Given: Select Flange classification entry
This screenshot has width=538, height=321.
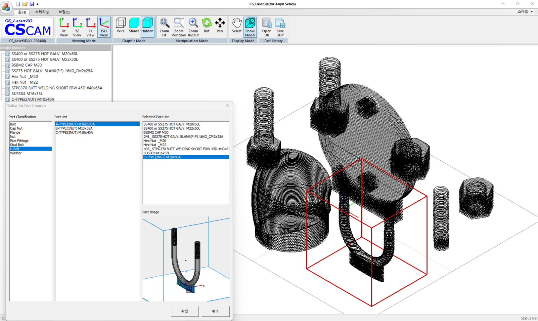Looking at the screenshot, I should pos(30,133).
